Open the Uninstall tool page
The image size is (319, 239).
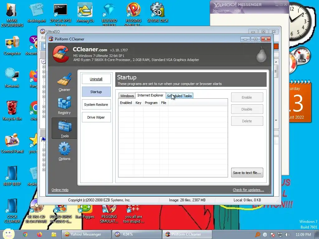tap(96, 79)
